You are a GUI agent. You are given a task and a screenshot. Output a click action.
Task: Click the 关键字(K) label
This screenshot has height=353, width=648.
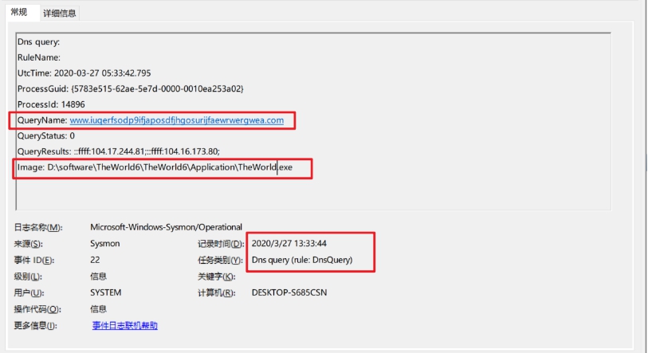217,277
